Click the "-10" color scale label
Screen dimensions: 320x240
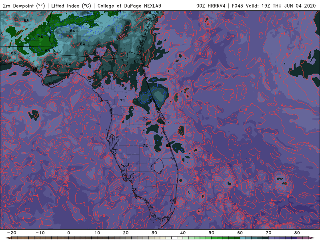(40, 233)
